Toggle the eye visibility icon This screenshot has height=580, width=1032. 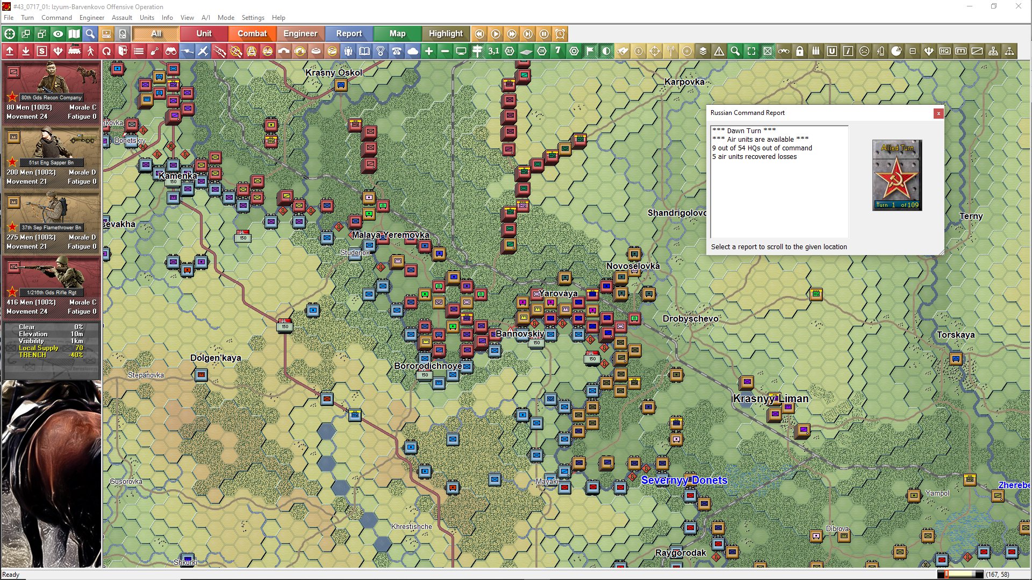click(x=58, y=34)
